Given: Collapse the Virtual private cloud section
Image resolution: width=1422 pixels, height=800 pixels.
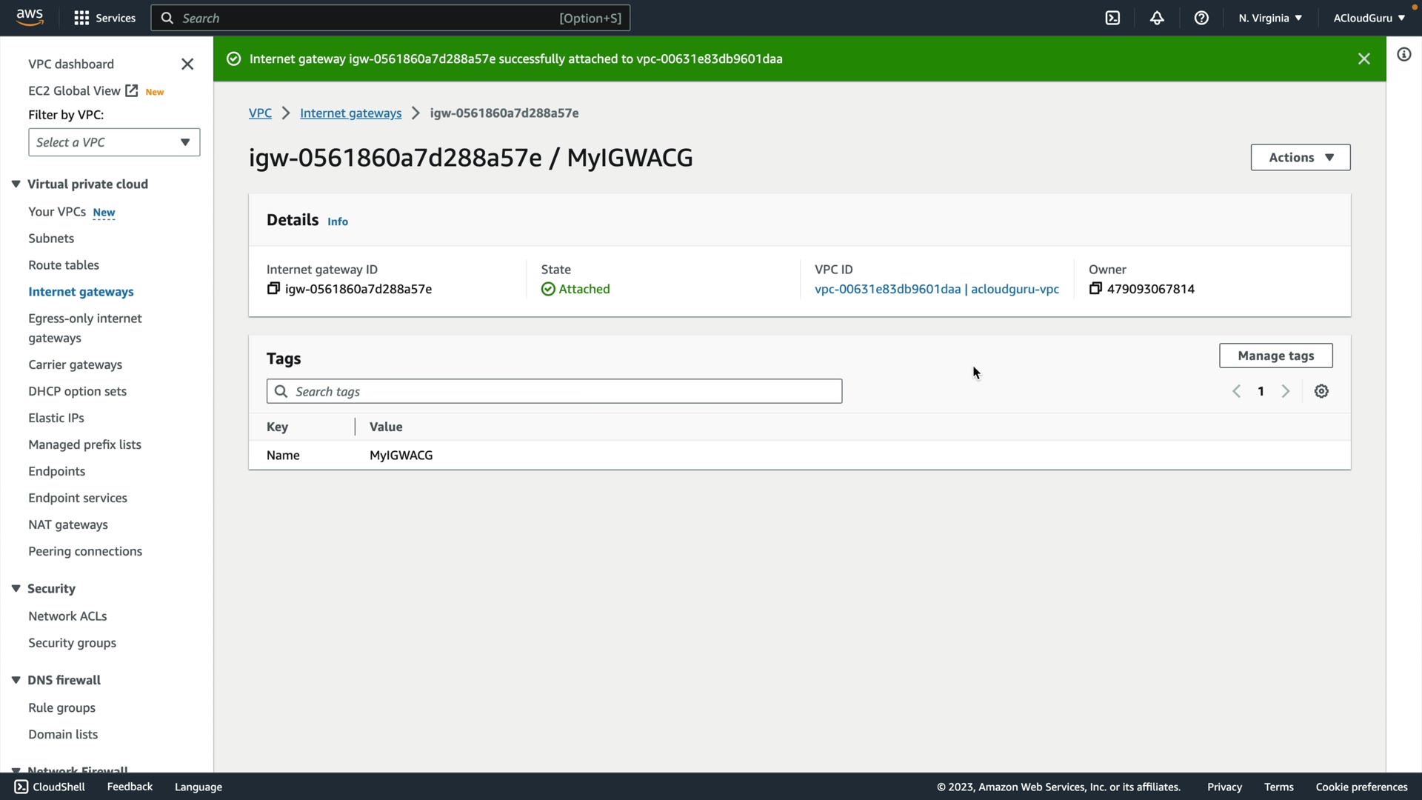Looking at the screenshot, I should pyautogui.click(x=16, y=184).
